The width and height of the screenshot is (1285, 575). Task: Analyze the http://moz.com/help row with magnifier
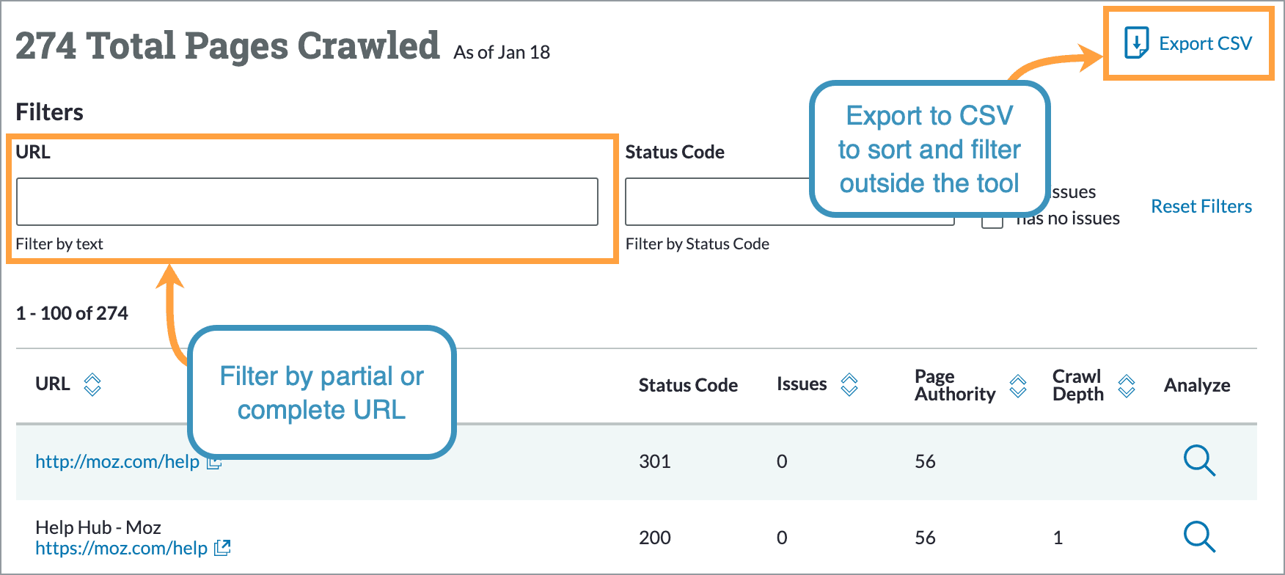click(1199, 461)
